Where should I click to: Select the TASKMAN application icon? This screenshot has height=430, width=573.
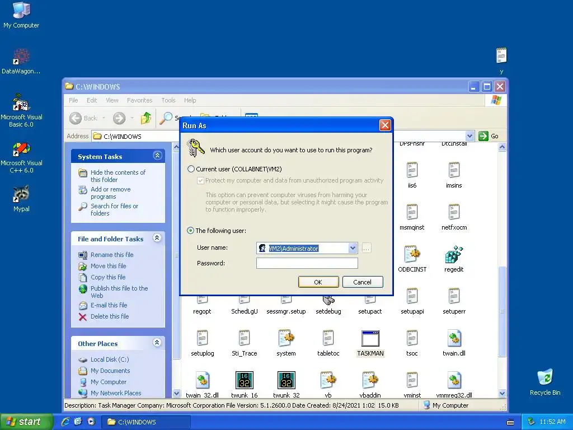(x=370, y=338)
